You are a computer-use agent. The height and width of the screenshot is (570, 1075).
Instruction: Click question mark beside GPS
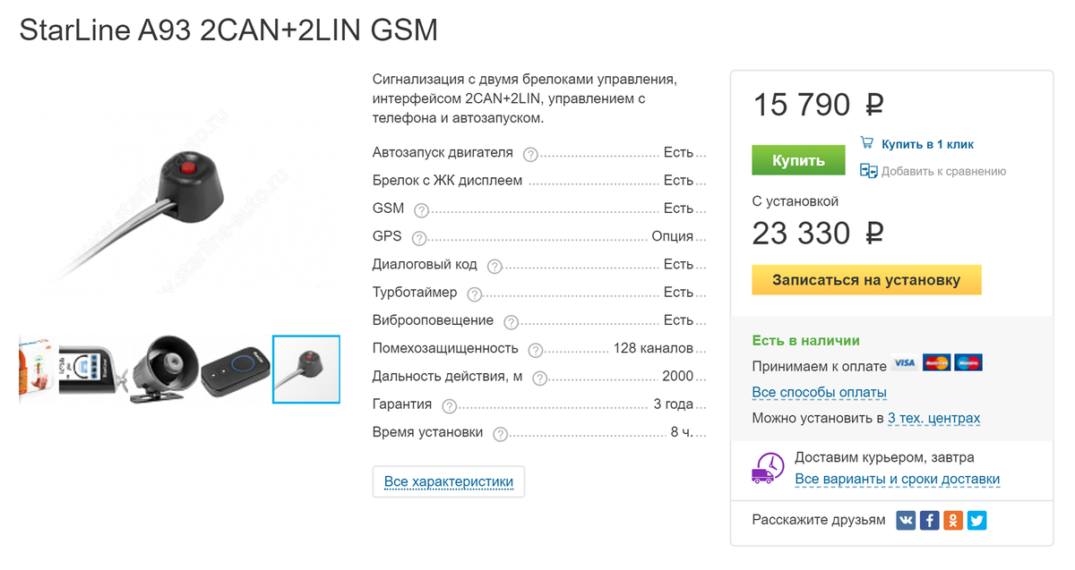point(418,238)
